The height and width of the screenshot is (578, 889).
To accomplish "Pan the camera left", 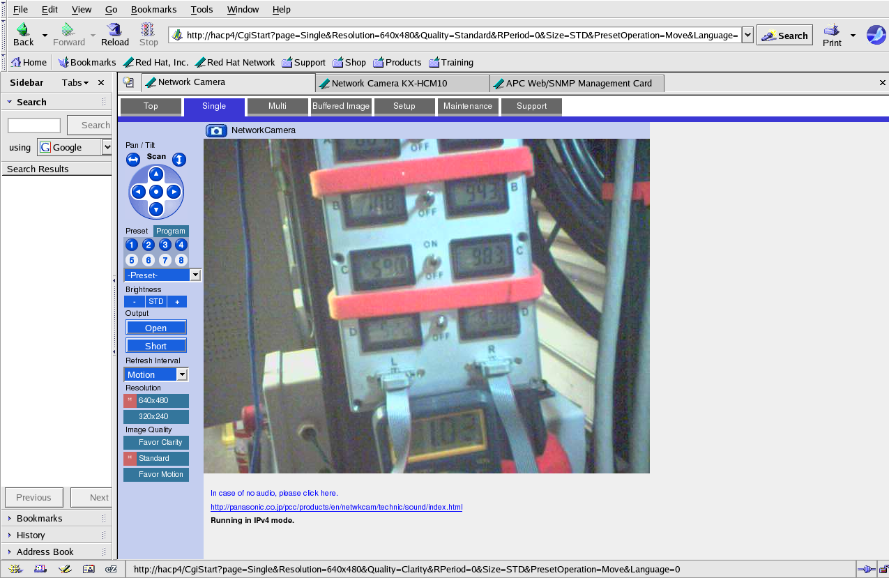I will pyautogui.click(x=138, y=192).
